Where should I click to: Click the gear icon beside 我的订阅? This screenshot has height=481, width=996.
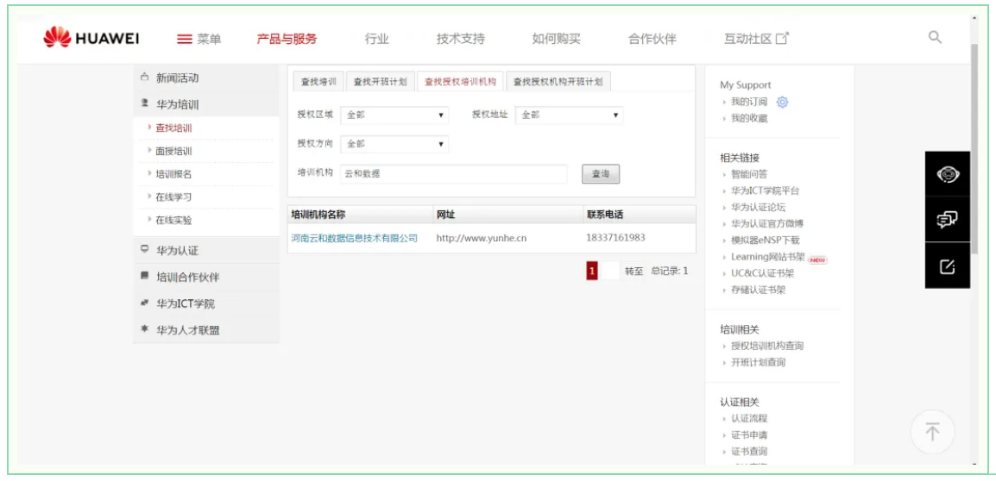(x=782, y=102)
